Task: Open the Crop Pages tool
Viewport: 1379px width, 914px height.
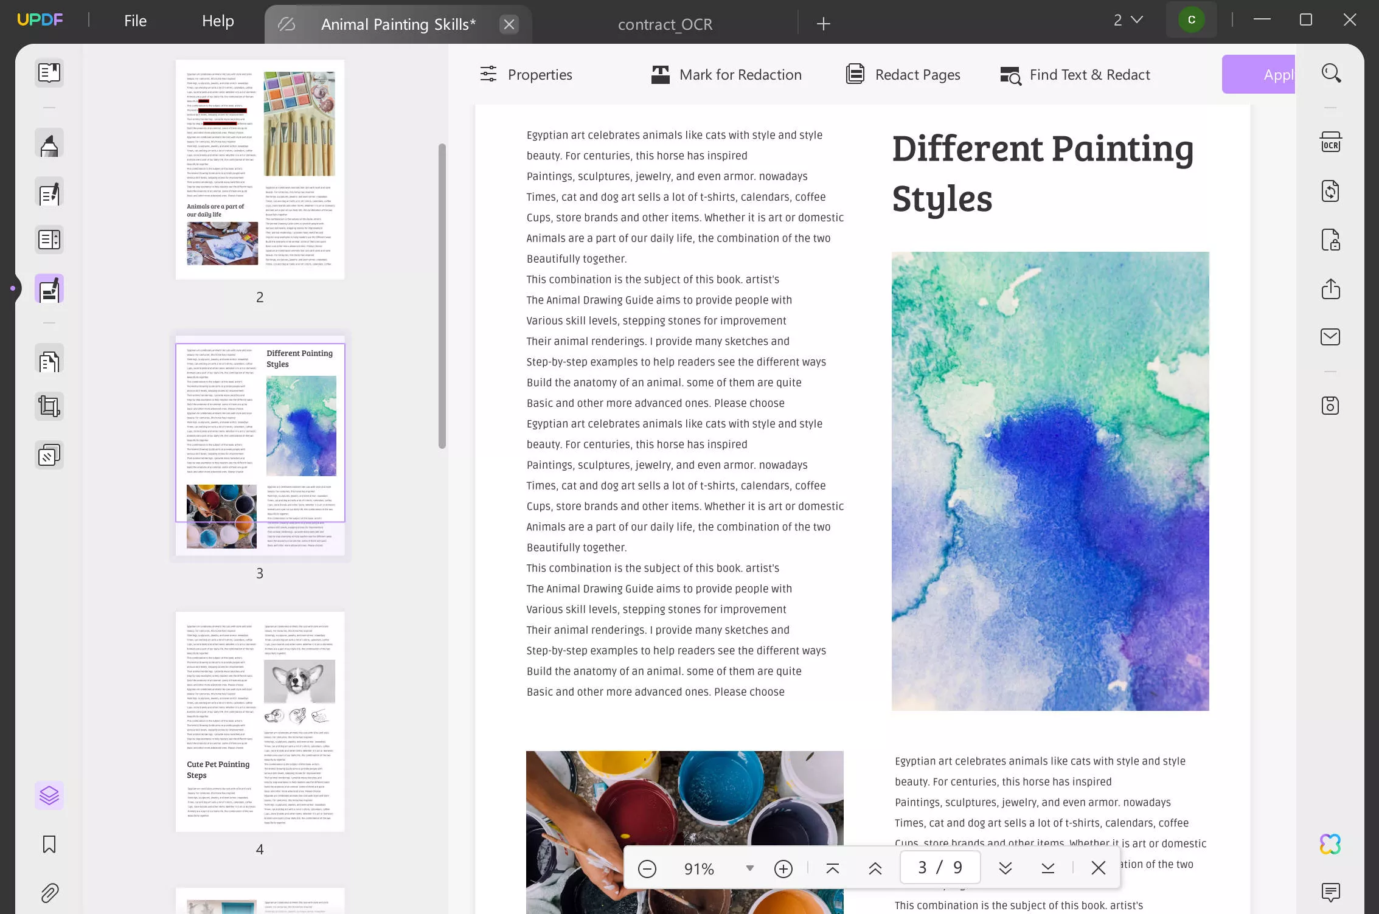Action: pos(49,406)
